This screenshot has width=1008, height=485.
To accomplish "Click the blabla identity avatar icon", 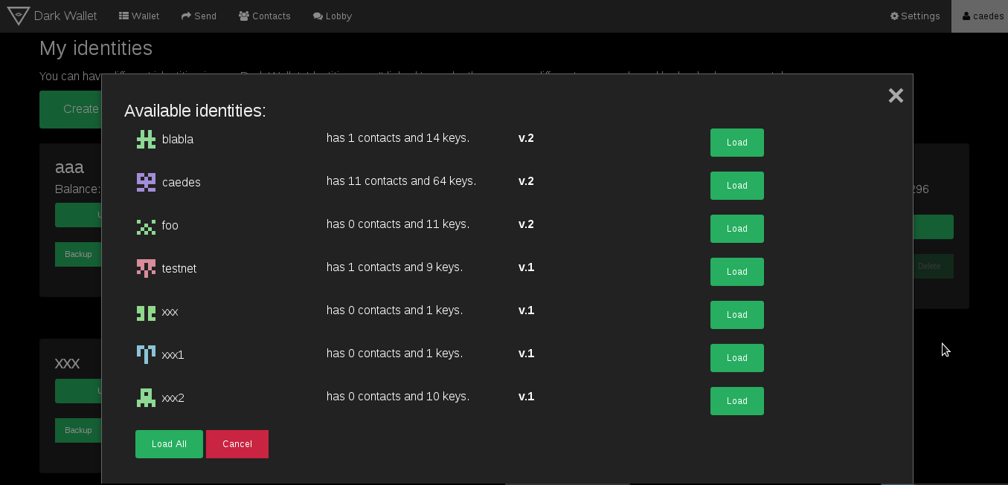I will click(x=146, y=139).
